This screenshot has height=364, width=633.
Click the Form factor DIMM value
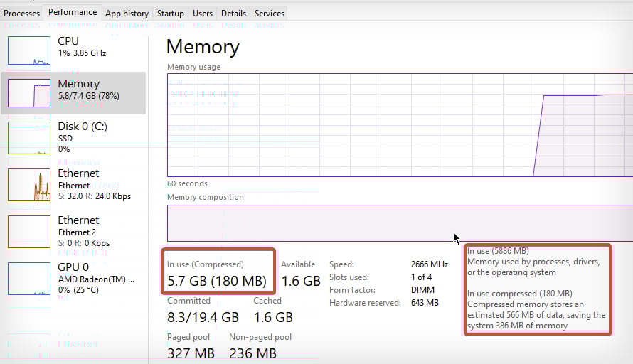click(422, 290)
